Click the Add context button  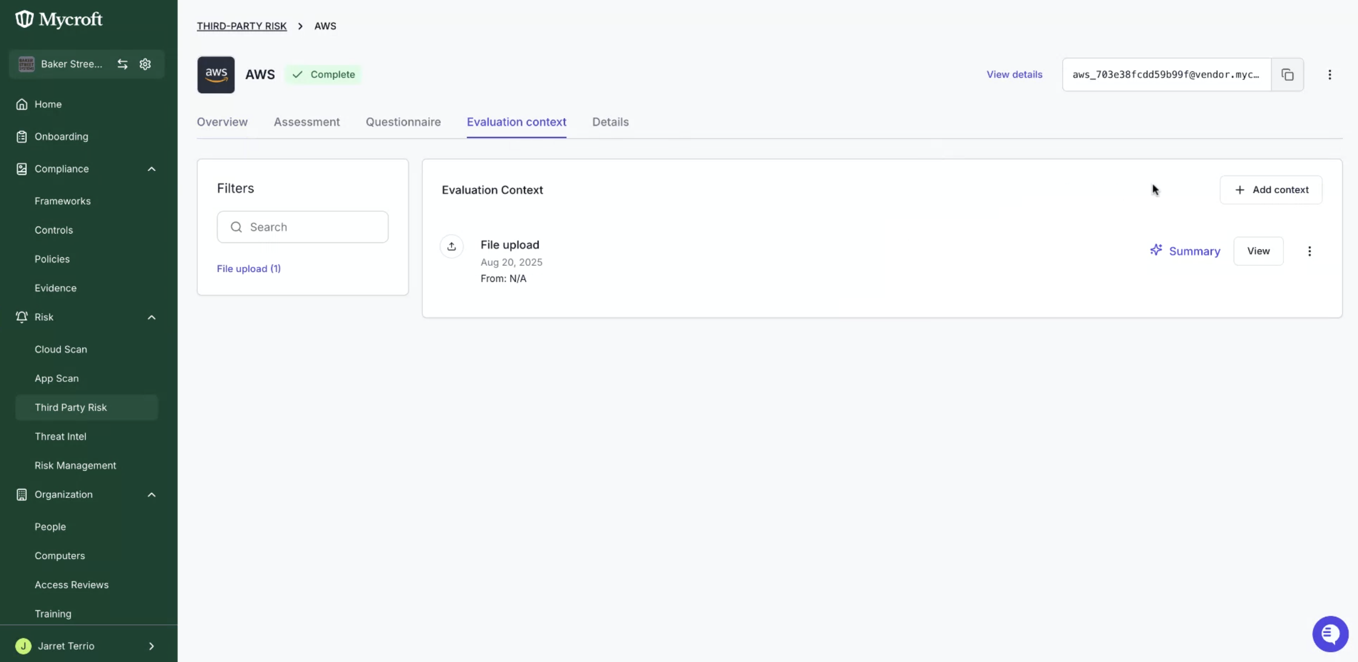click(1270, 190)
